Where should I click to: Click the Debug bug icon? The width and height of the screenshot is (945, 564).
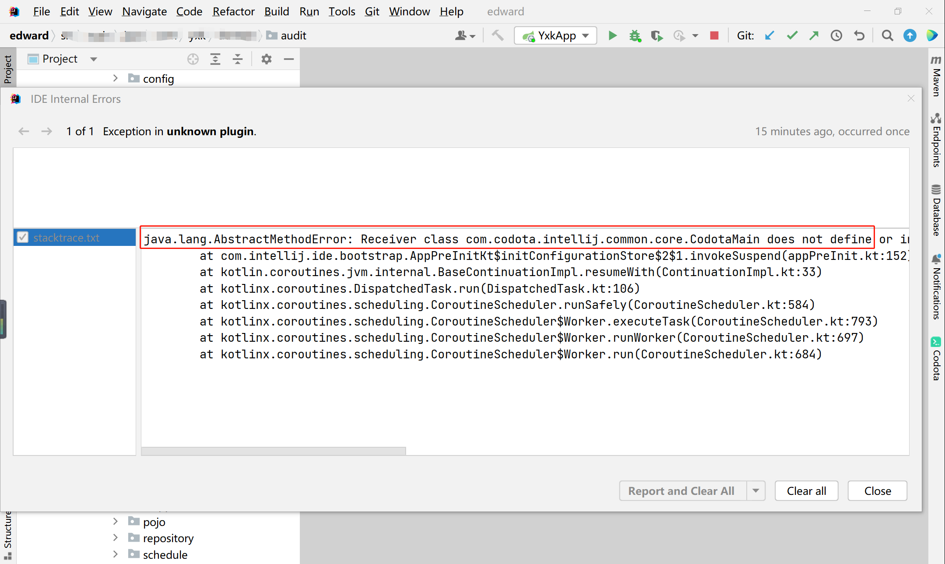coord(635,35)
